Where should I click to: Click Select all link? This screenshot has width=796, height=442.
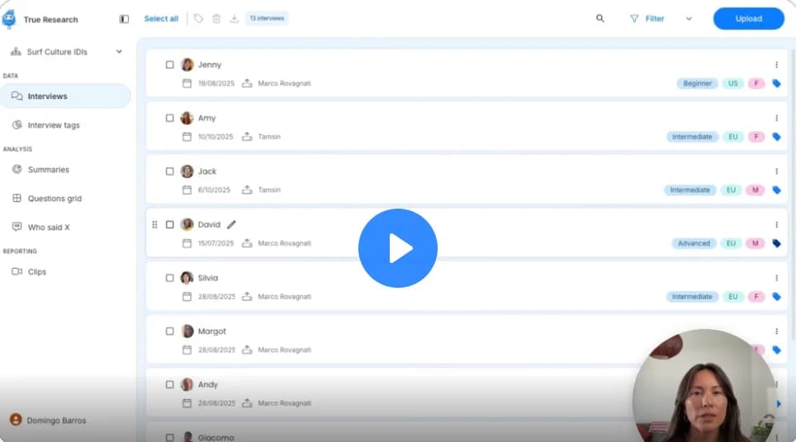pyautogui.click(x=162, y=19)
